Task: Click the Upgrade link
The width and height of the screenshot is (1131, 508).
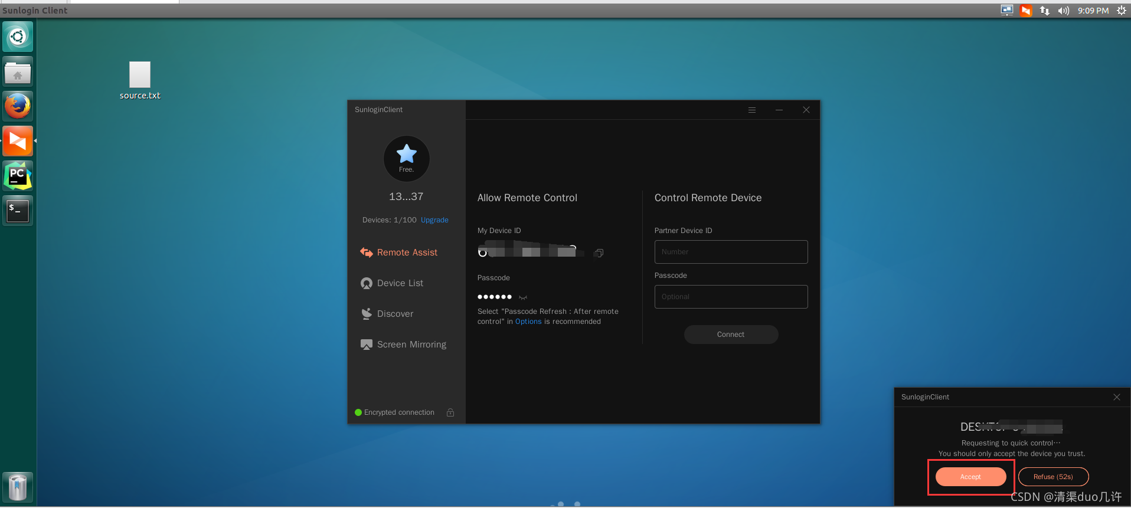Action: [434, 220]
